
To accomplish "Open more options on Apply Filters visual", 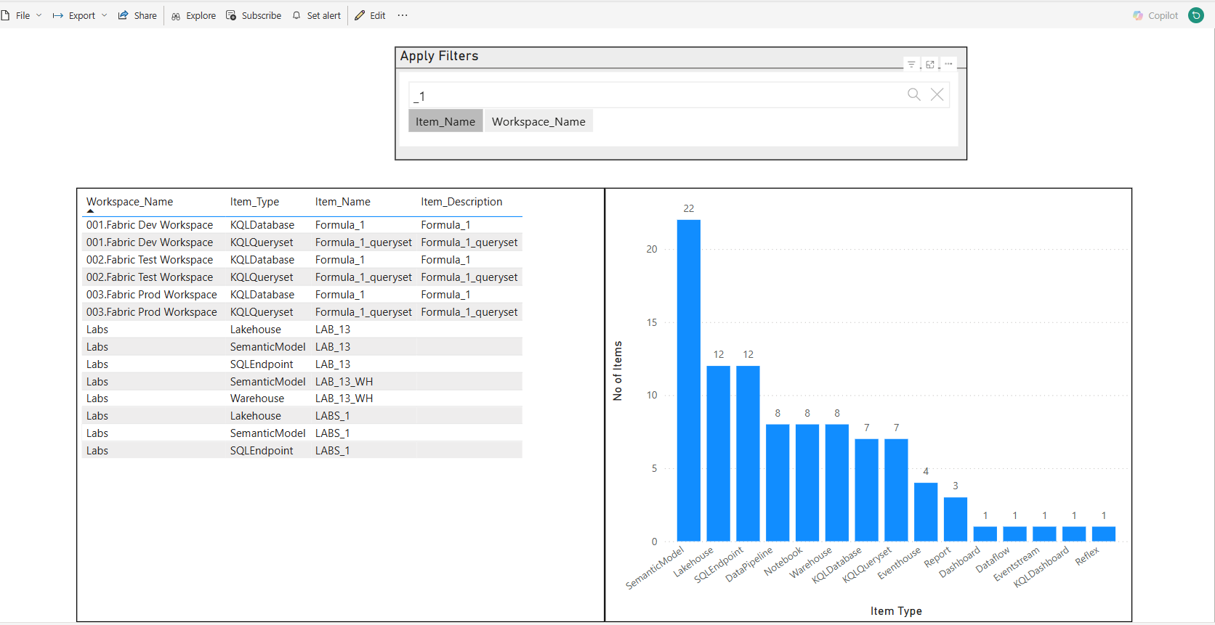I will (x=948, y=64).
